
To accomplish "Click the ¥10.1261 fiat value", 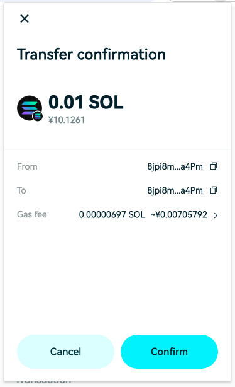I will click(x=67, y=120).
